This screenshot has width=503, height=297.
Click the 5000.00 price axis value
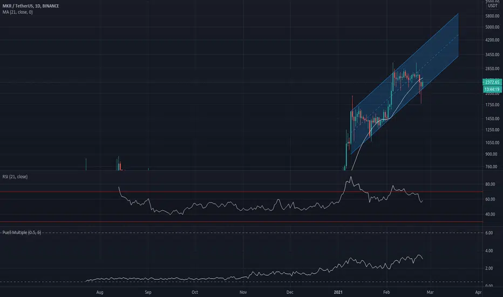tap(492, 28)
